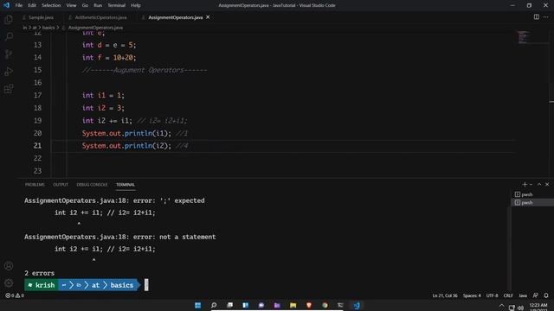
Task: Open the notifications bell in status bar
Action: pos(546,295)
